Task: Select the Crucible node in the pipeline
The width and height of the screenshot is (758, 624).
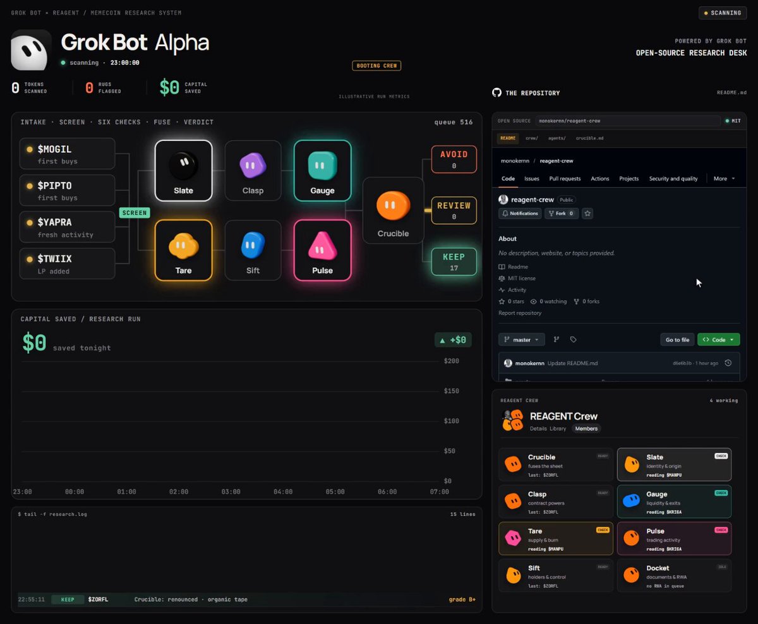Action: pos(393,210)
